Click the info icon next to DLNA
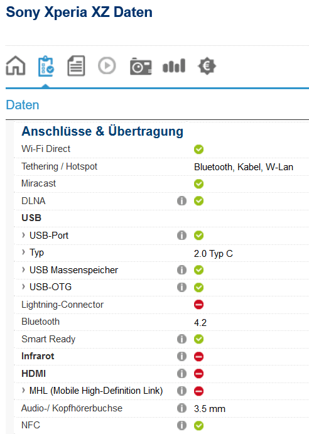 [182, 200]
